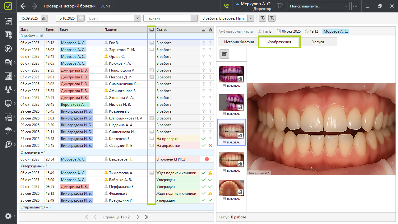The height and width of the screenshot is (224, 398).
Task: Open the schedule calendar in sidebar
Action: pyautogui.click(x=8, y=21)
